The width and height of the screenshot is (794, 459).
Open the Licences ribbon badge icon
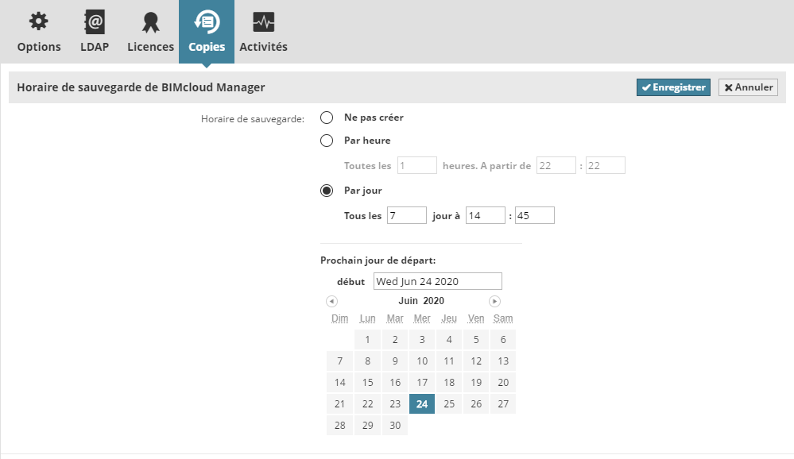150,22
